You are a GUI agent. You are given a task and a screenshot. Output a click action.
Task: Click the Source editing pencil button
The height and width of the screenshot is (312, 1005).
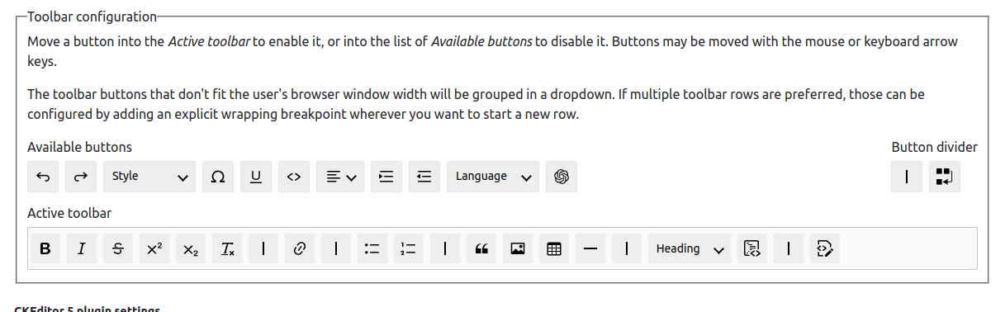coord(824,248)
